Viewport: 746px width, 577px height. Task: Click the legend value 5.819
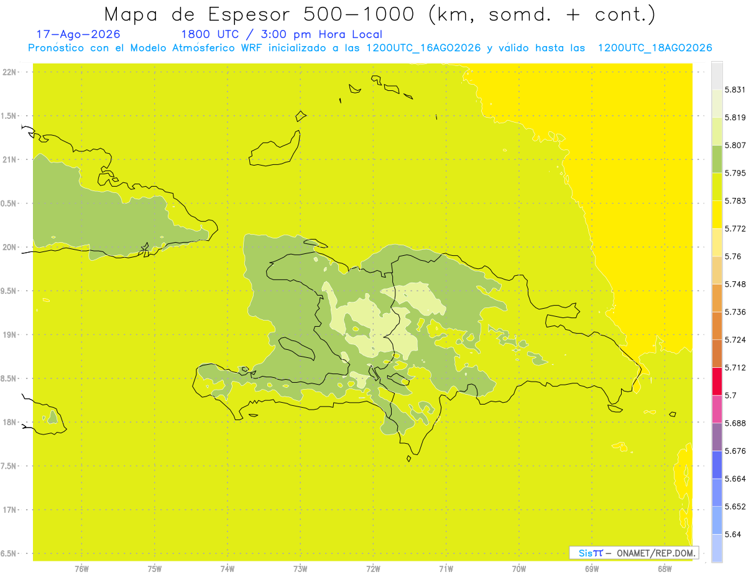(735, 118)
